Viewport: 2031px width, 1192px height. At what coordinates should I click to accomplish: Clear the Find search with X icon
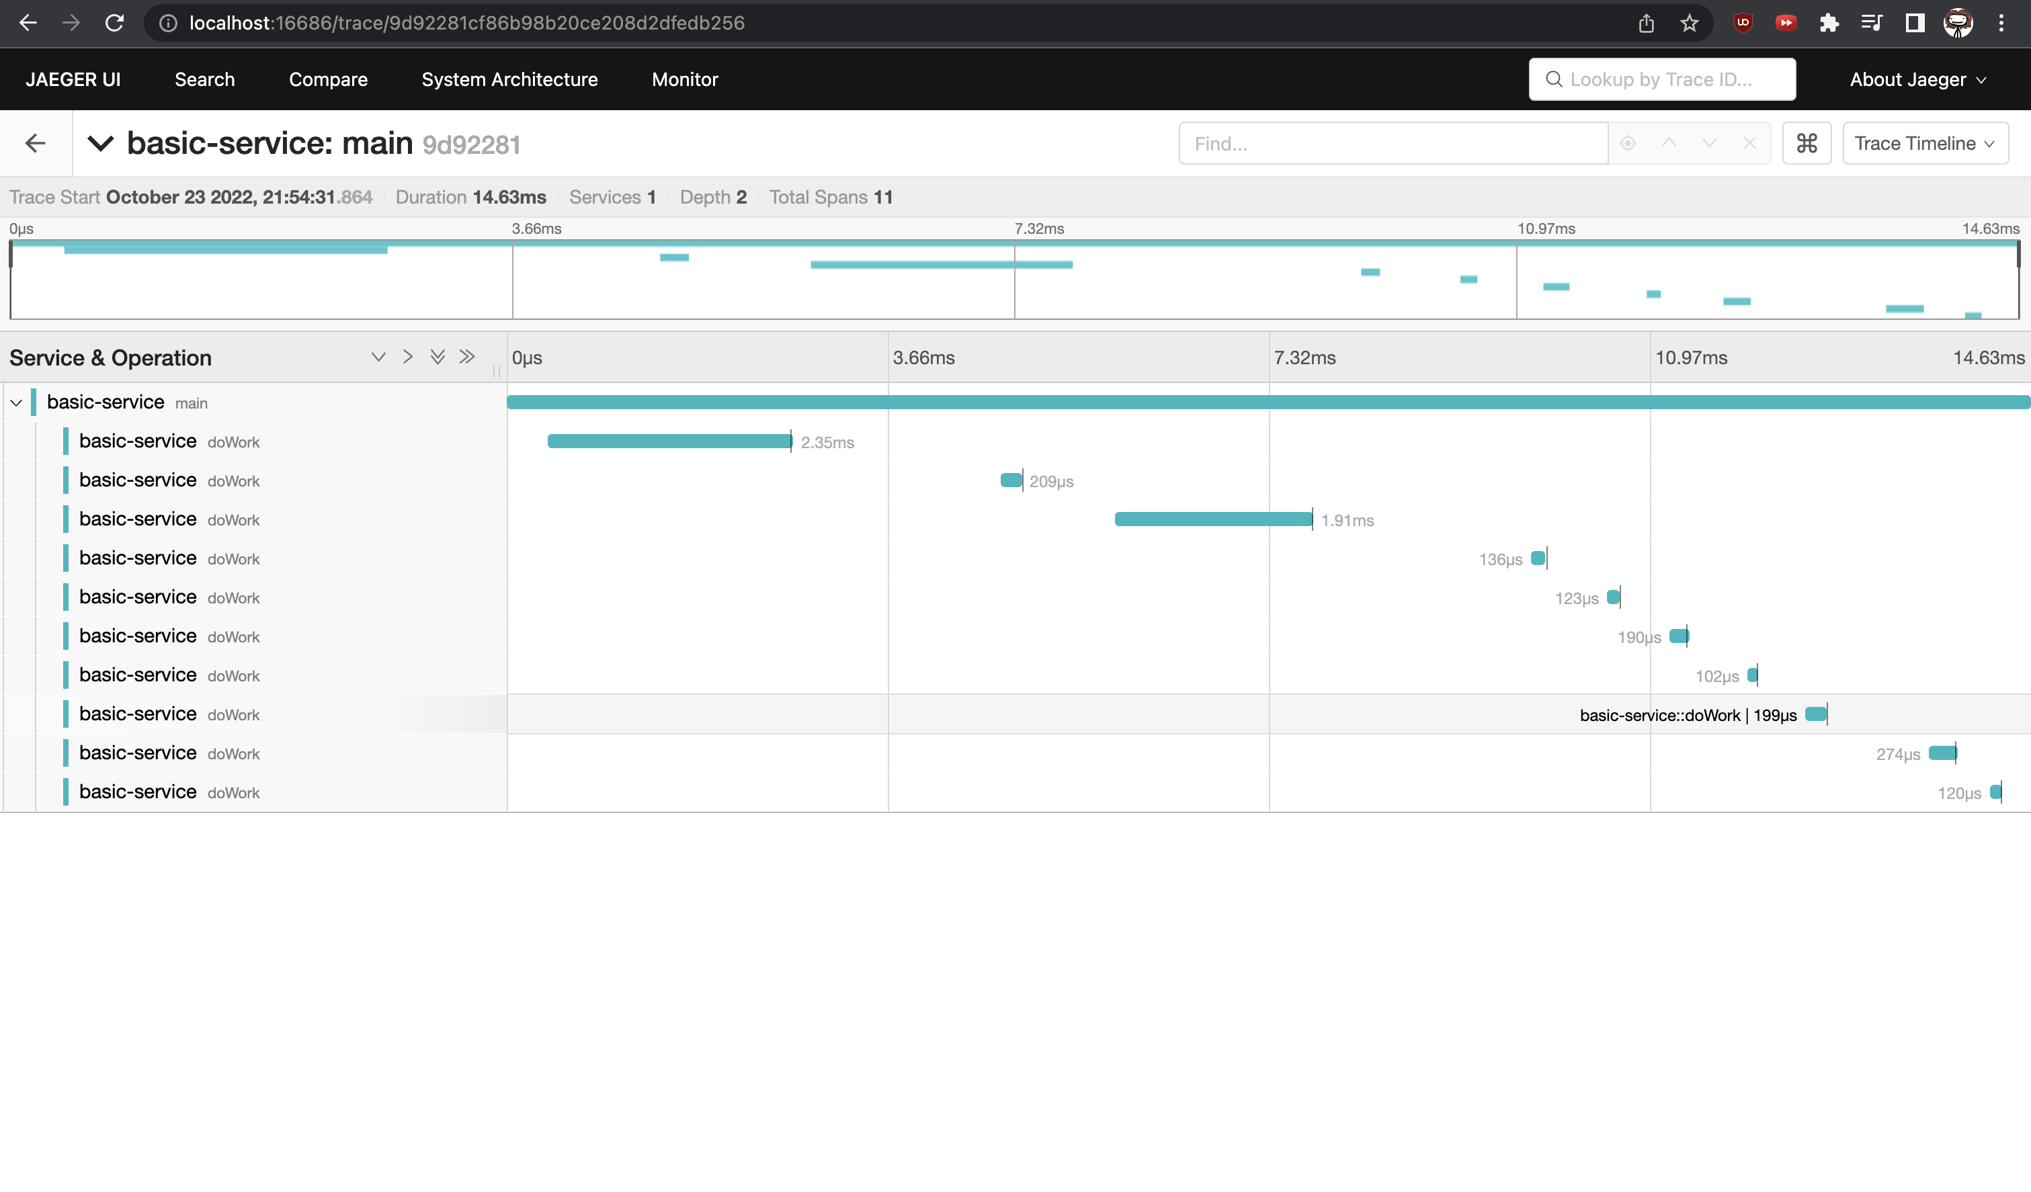(1749, 144)
